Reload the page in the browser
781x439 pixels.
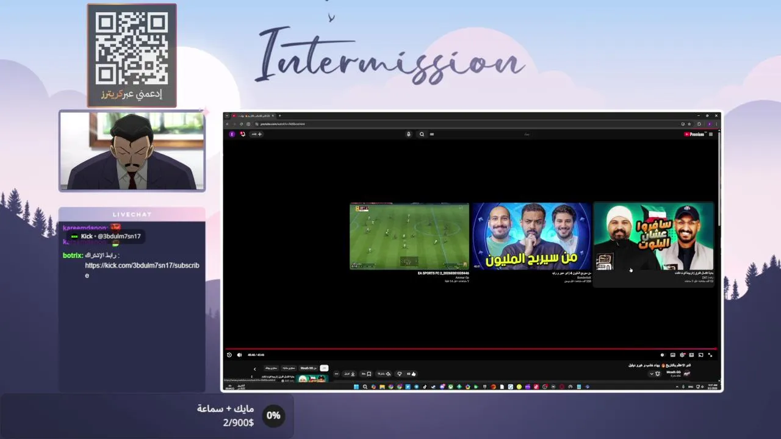(241, 124)
